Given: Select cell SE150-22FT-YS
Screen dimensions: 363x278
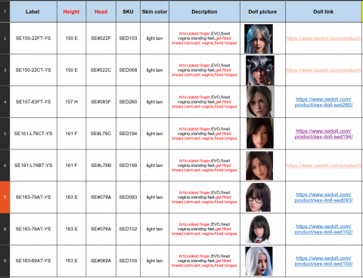Looking at the screenshot, I should (33, 39).
